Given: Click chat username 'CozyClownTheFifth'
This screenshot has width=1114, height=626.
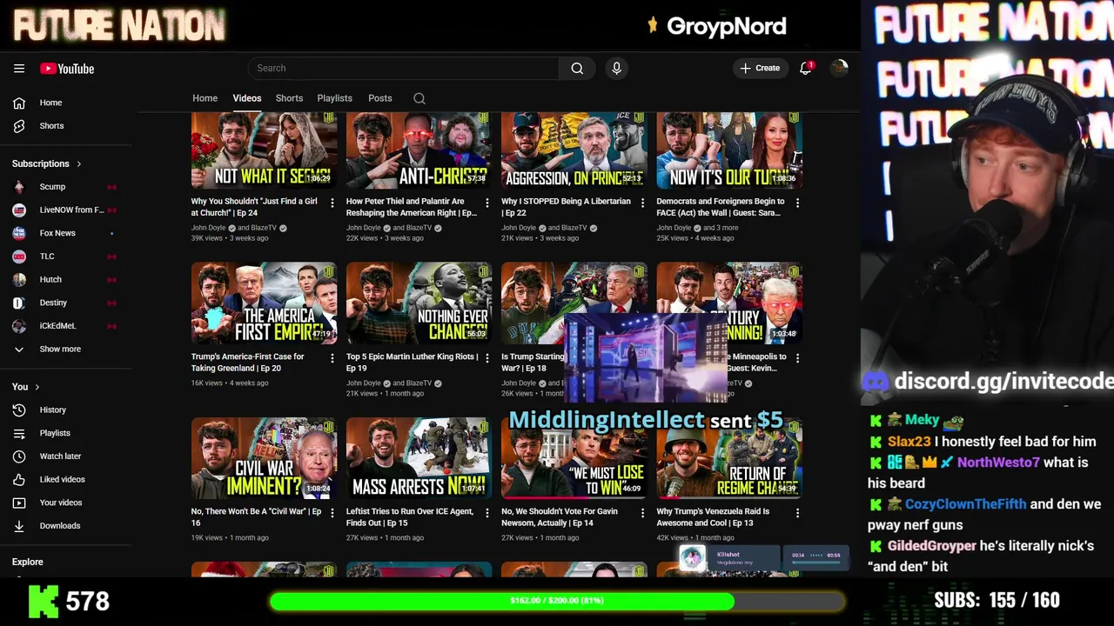Looking at the screenshot, I should tap(965, 504).
